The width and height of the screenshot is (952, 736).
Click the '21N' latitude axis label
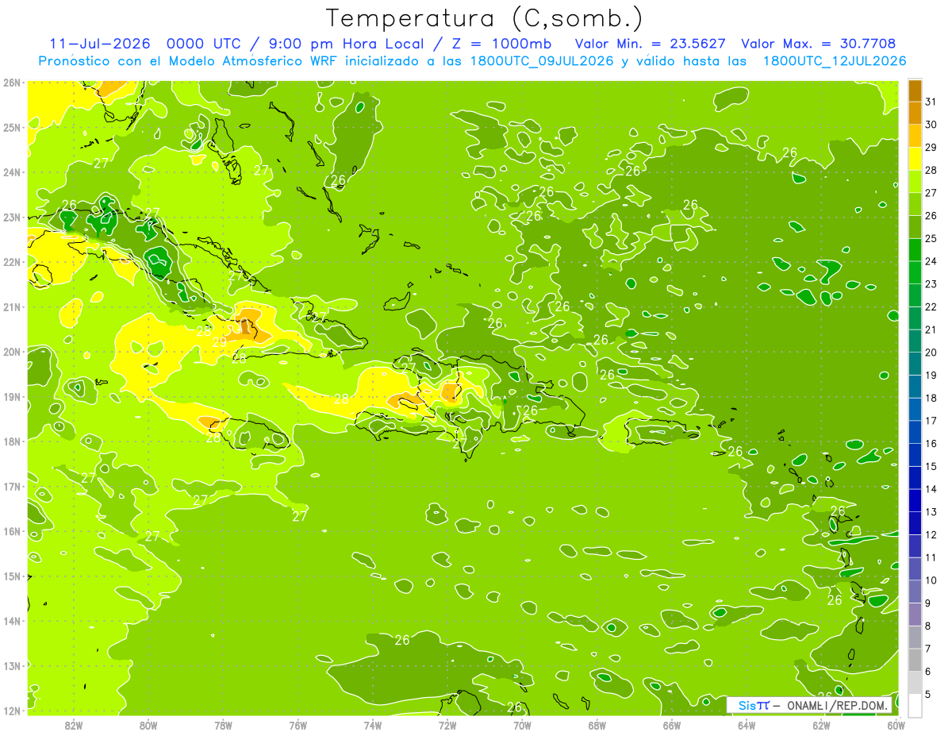pyautogui.click(x=12, y=306)
